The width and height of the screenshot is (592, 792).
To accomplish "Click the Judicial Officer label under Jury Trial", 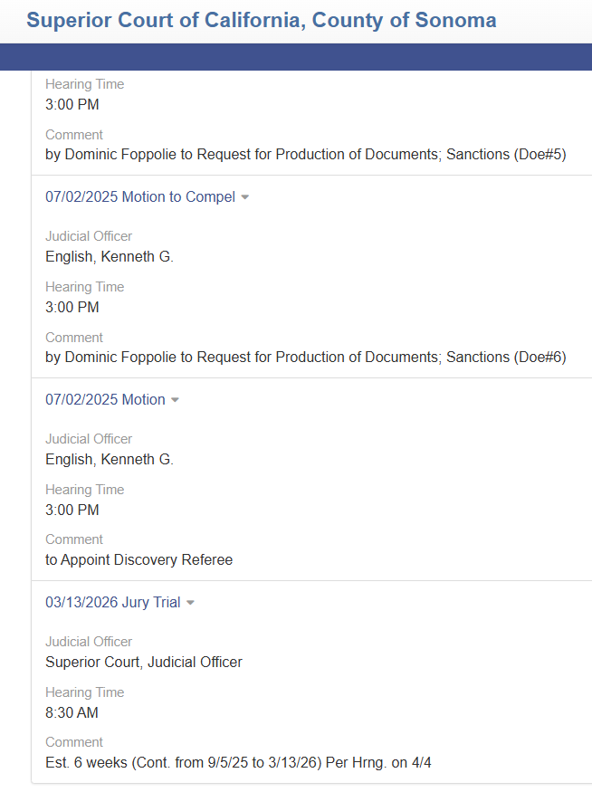I will click(89, 642).
